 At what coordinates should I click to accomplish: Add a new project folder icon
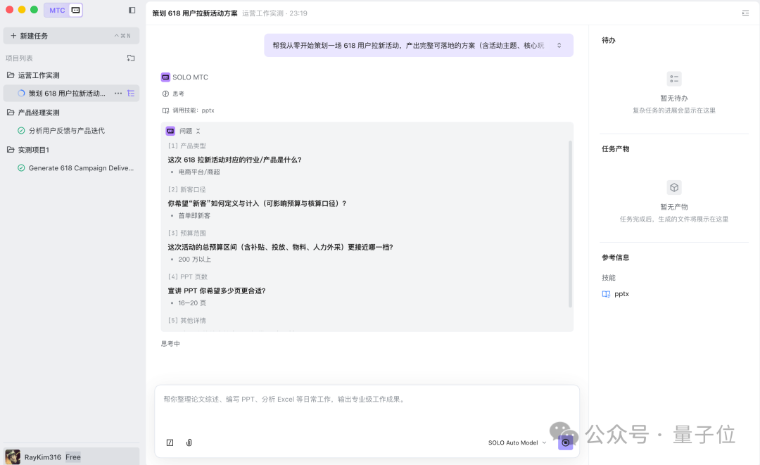point(131,58)
